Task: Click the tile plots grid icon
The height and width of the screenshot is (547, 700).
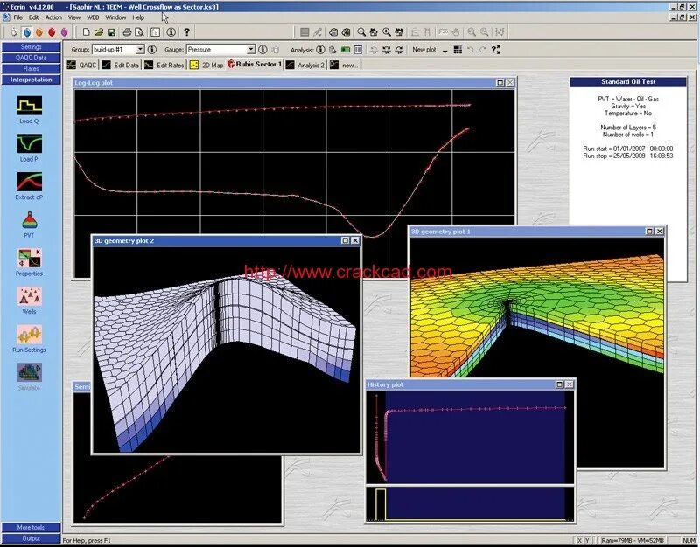Action: click(458, 50)
